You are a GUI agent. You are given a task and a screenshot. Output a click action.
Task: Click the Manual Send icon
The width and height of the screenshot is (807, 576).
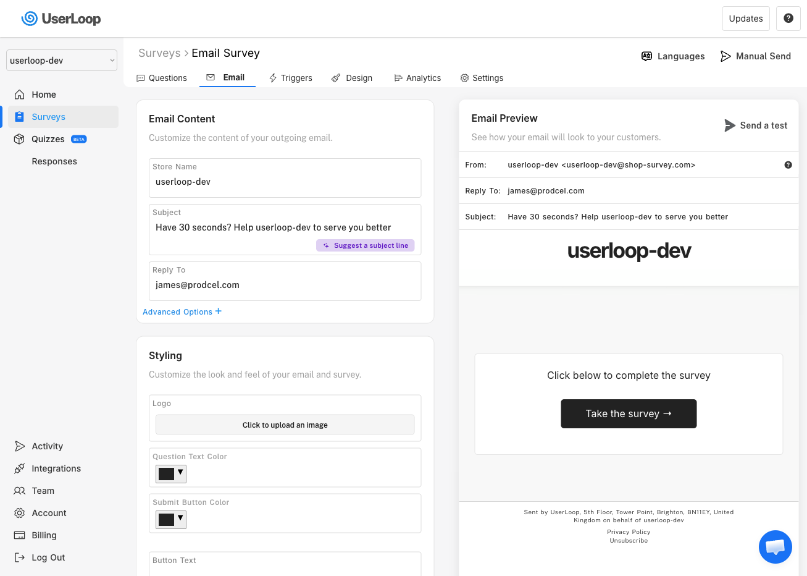tap(725, 56)
